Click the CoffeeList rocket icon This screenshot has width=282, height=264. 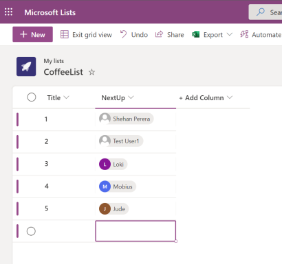[x=26, y=67]
